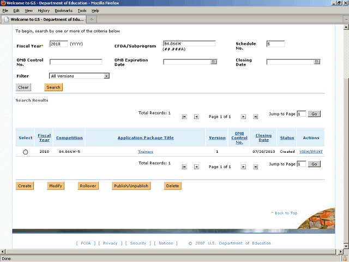Switch to Welcome to G5 tab
The width and height of the screenshot is (349, 262).
pyautogui.click(x=44, y=20)
